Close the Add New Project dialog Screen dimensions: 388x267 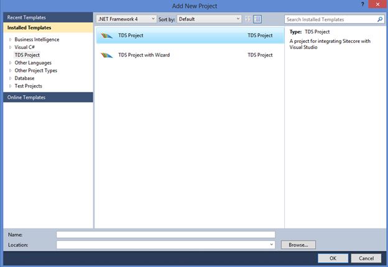click(377, 4)
